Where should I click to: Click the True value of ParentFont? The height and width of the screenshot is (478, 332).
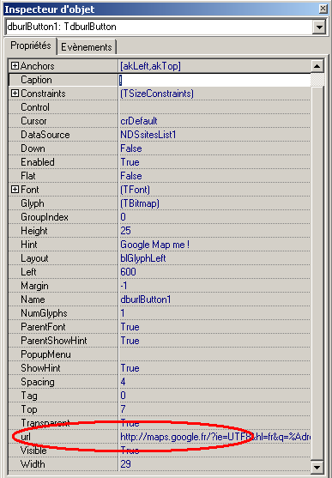[x=130, y=327]
